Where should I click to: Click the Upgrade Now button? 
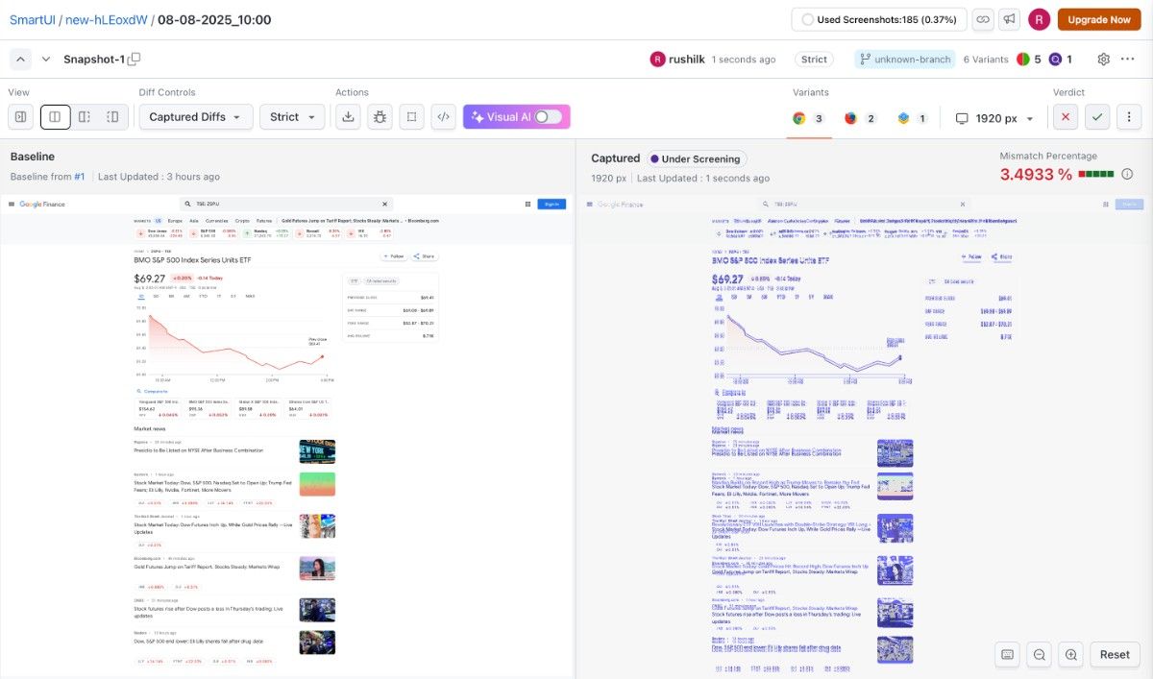(1098, 19)
